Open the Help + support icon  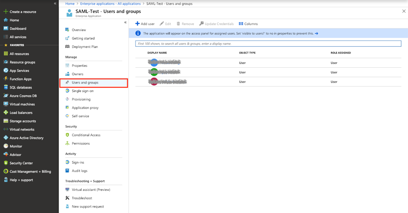pos(6,180)
